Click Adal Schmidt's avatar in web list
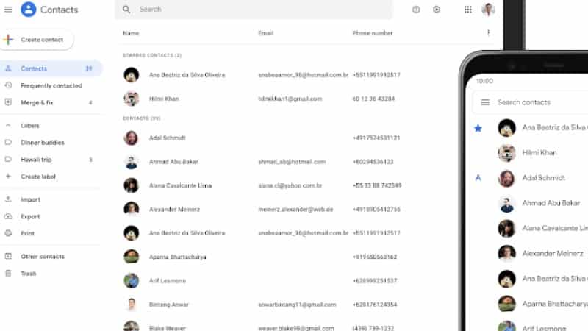 coord(132,138)
